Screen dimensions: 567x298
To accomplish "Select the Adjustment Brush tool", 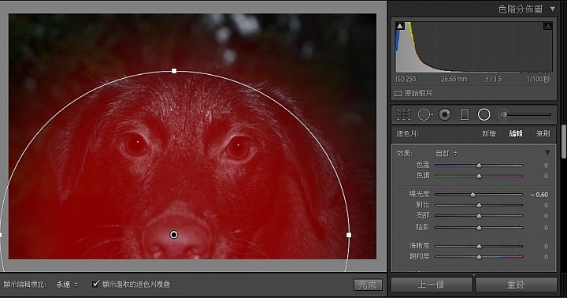I will point(525,115).
